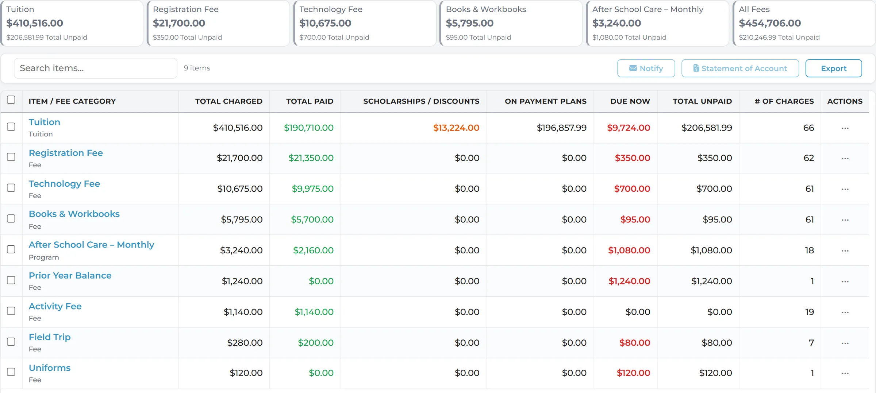Open Statement of Account
The height and width of the screenshot is (393, 876).
[740, 68]
